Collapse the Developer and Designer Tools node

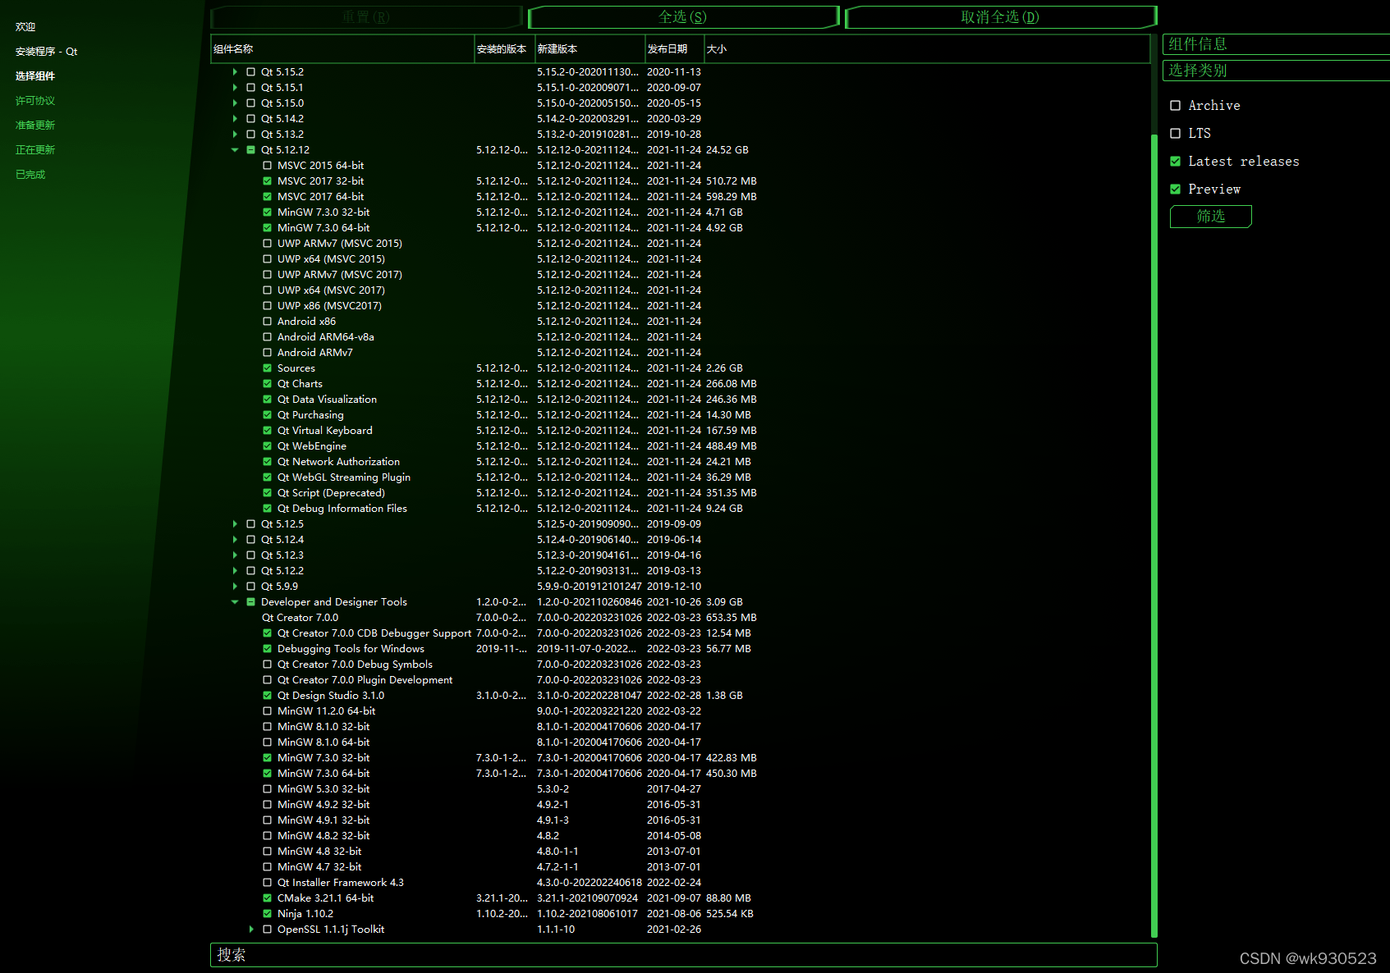tap(235, 602)
